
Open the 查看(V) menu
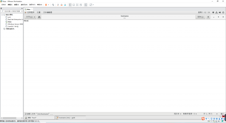16,5
